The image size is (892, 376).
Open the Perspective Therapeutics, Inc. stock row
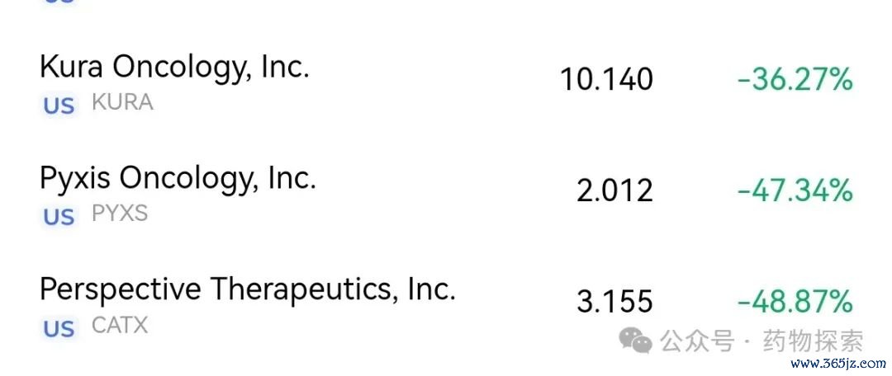click(446, 306)
